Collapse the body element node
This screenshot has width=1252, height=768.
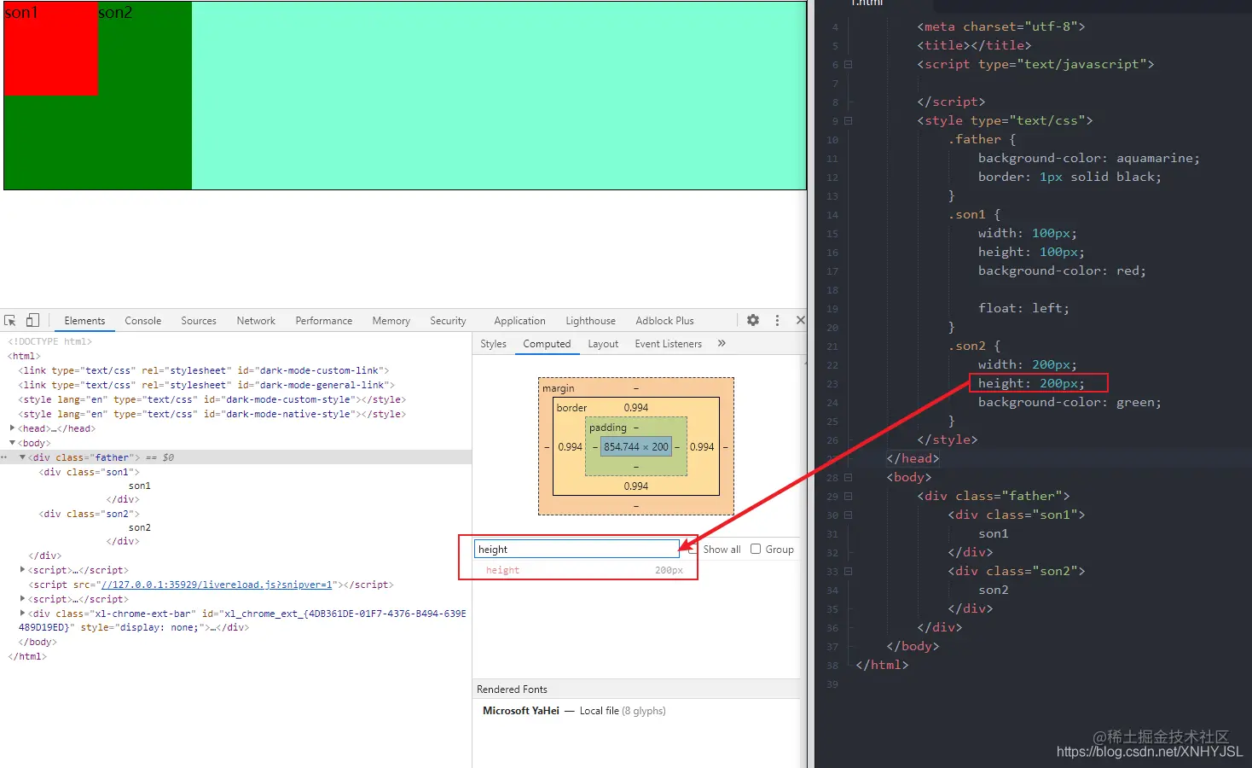12,443
